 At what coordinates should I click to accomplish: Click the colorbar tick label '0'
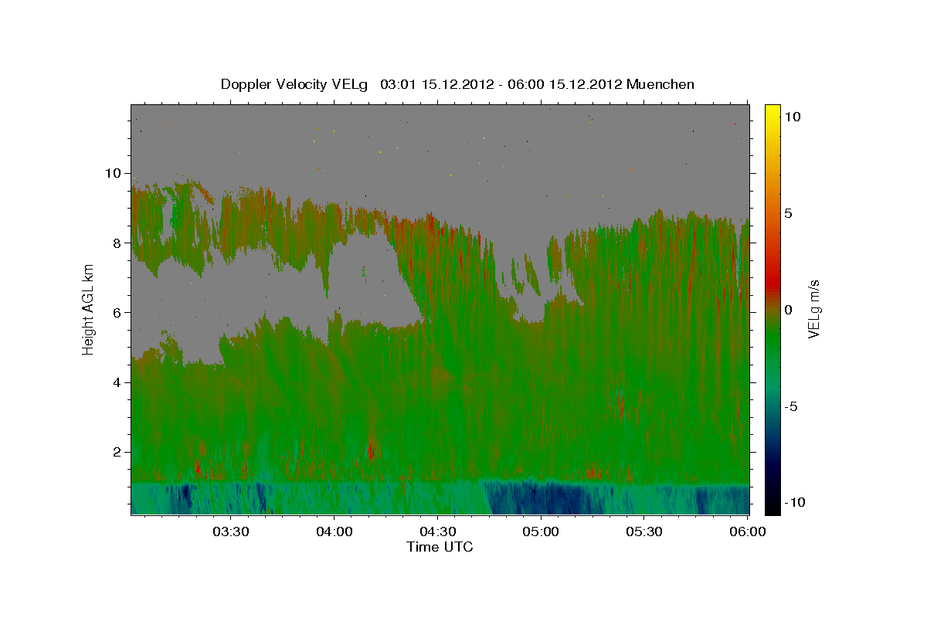pyautogui.click(x=788, y=310)
